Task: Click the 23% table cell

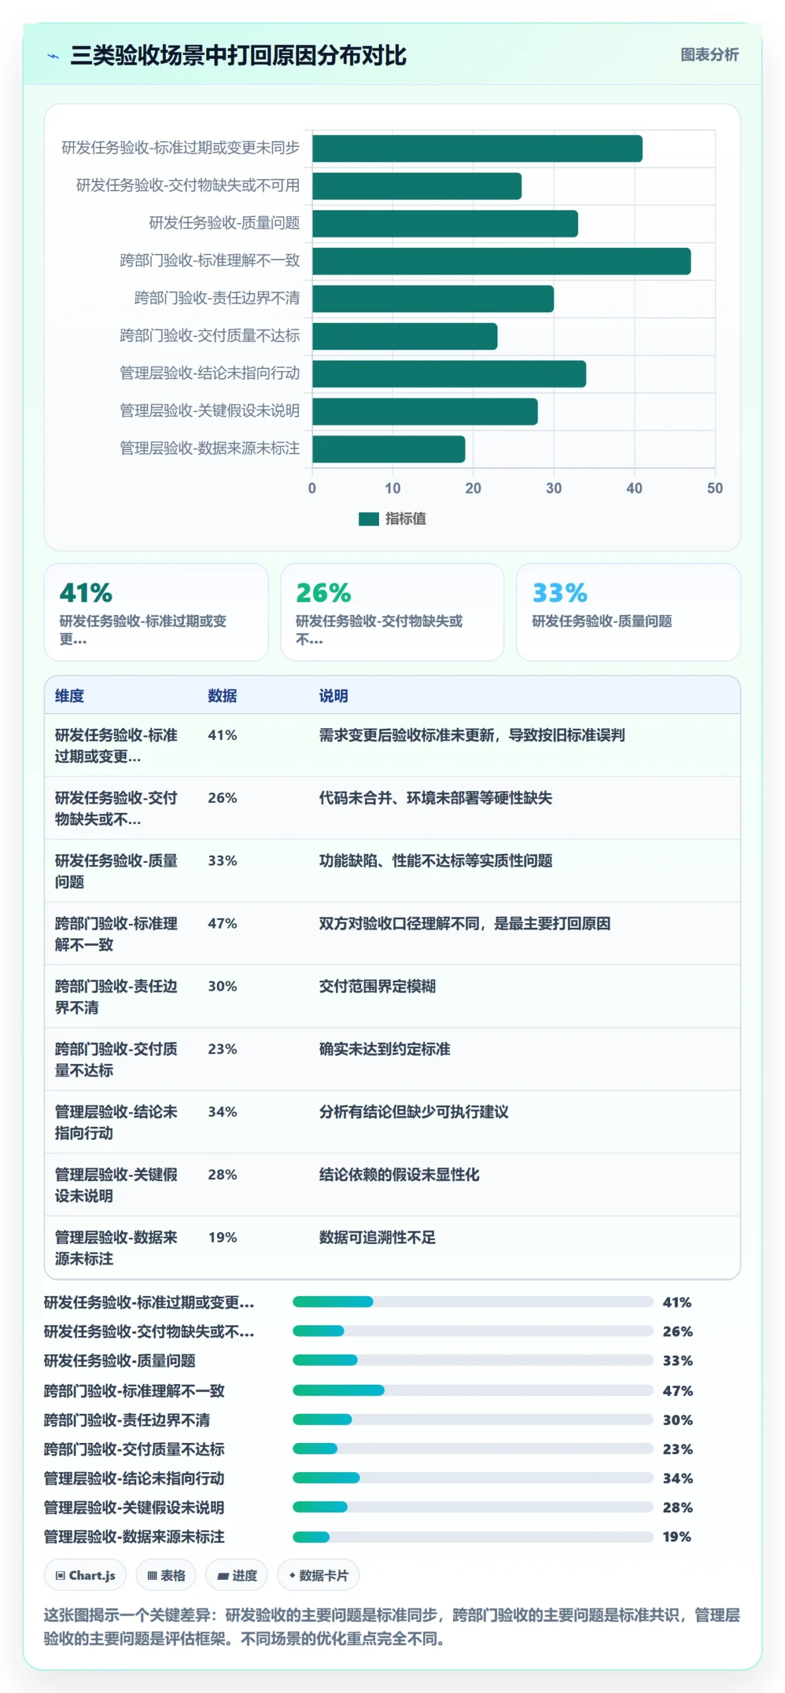Action: (222, 1050)
